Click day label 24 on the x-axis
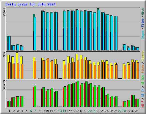The height and width of the screenshot is (114, 146). 107,111
